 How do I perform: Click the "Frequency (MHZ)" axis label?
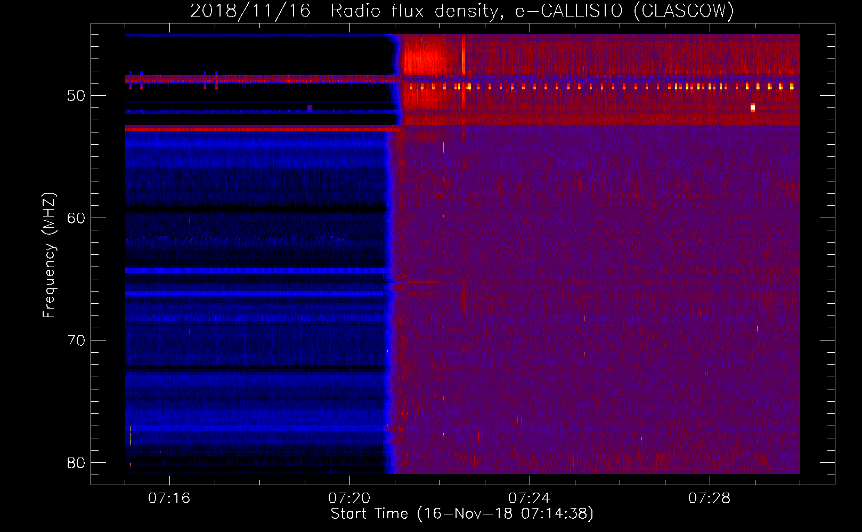(x=49, y=255)
